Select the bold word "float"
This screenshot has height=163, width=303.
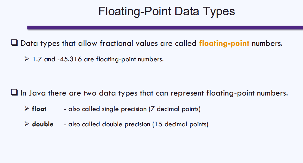click(39, 109)
